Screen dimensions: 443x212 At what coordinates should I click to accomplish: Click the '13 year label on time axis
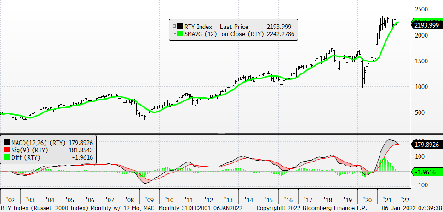pos(229,200)
